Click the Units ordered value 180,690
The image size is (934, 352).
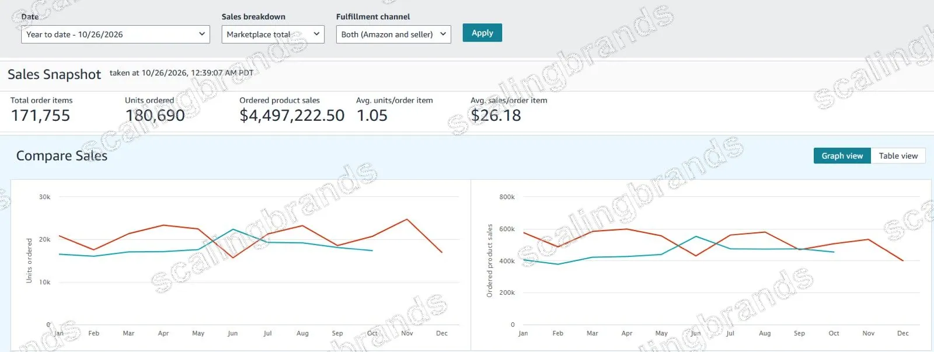tap(155, 116)
